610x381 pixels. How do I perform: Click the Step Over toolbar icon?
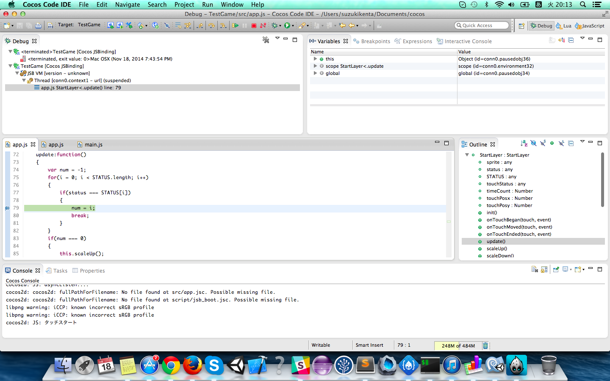[211, 25]
